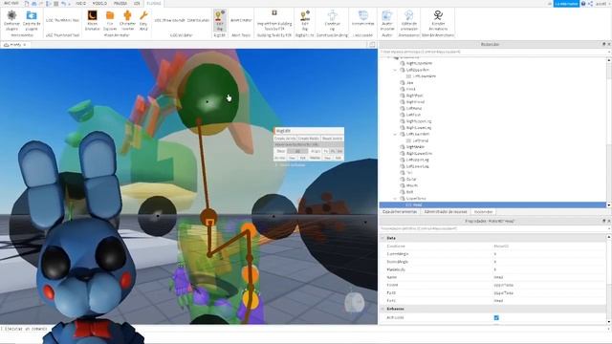Click the viewport view-selector cube gizmo
This screenshot has width=612, height=344.
[x=355, y=302]
